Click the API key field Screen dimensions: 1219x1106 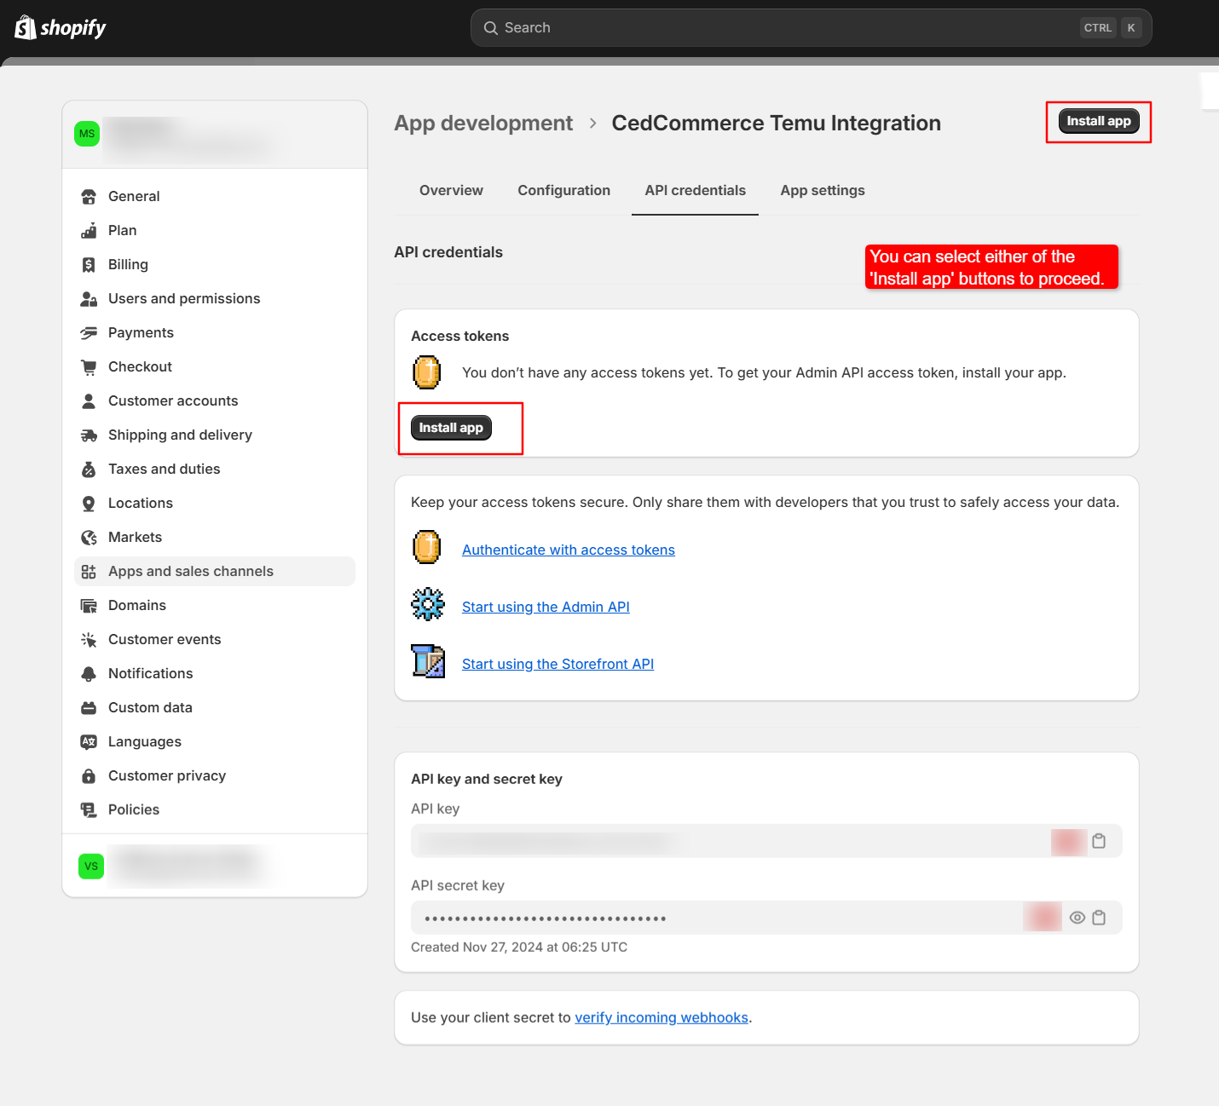click(766, 841)
